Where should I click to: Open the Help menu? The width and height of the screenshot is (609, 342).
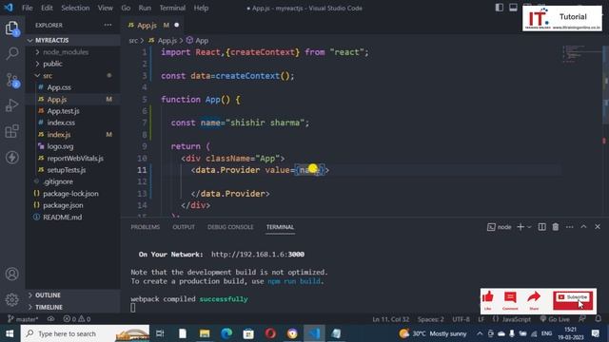click(x=201, y=8)
